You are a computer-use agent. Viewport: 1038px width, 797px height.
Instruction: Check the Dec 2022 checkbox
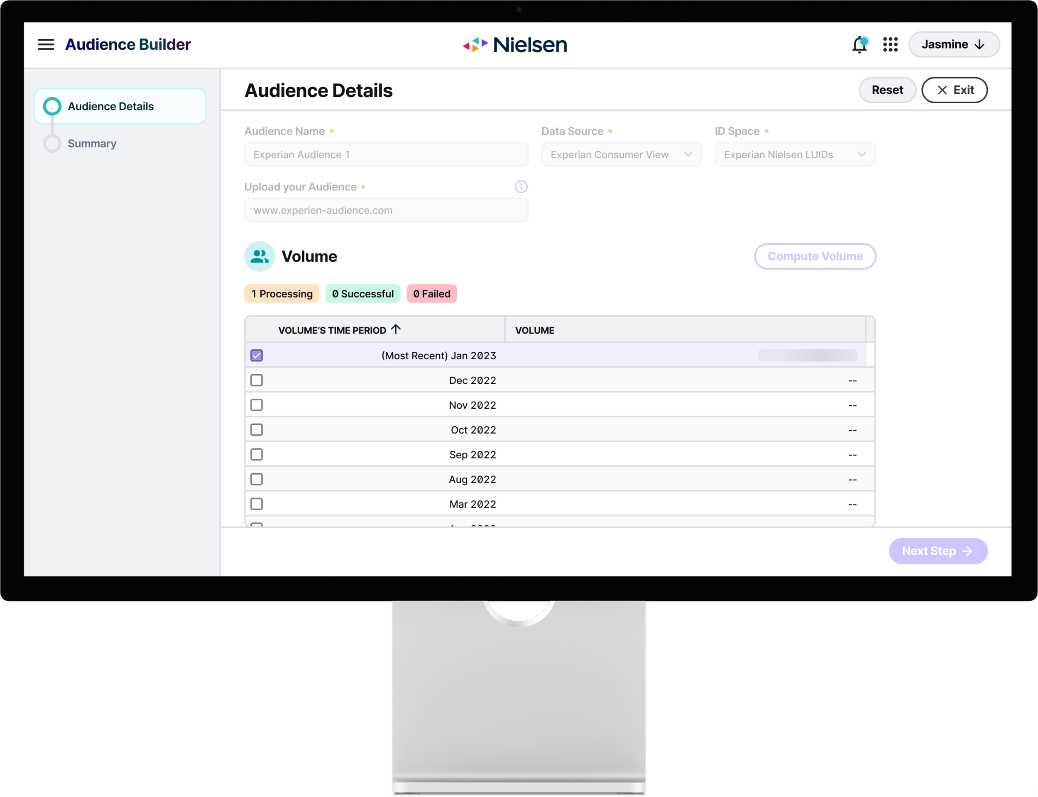click(x=257, y=380)
